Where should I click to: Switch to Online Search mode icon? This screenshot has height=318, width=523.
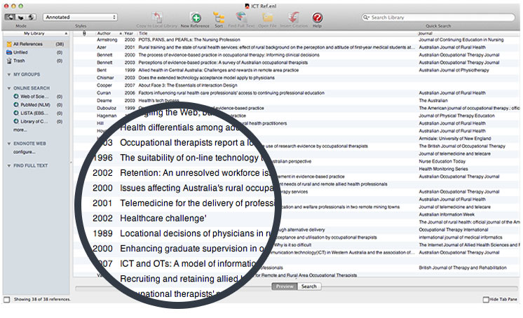pos(20,17)
